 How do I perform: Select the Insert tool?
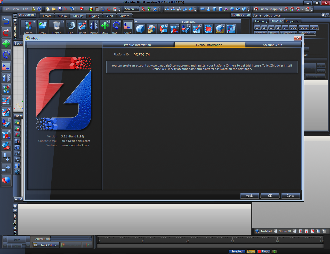[82, 27]
